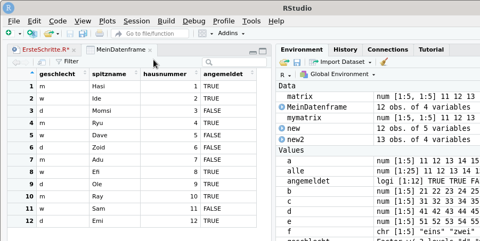The height and width of the screenshot is (241, 480).
Task: Expand the new2 data object arrow
Action: pyautogui.click(x=282, y=139)
